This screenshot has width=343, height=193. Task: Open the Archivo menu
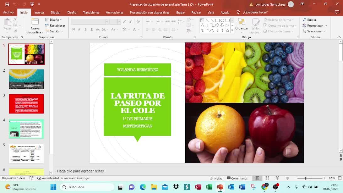point(8,13)
